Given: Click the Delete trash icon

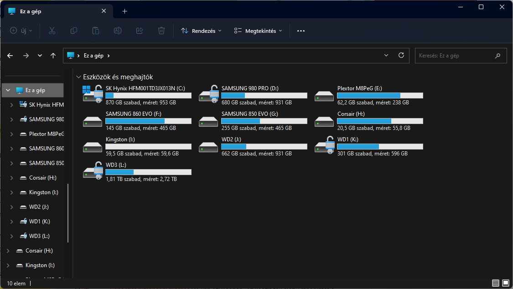Looking at the screenshot, I should (x=161, y=31).
